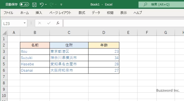Select the cell 東京都港区
This screenshot has width=184, height=101.
coord(69,52)
